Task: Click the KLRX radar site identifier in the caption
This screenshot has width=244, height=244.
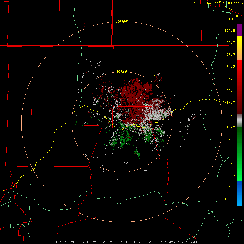Action: [x=154, y=242]
